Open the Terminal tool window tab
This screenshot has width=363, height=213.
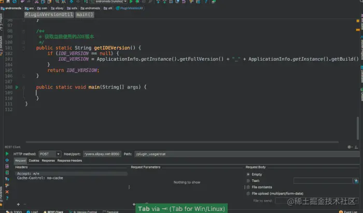[110, 211]
